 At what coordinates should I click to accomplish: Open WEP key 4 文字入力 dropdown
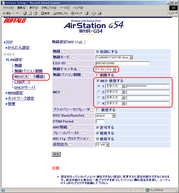click(x=115, y=103)
